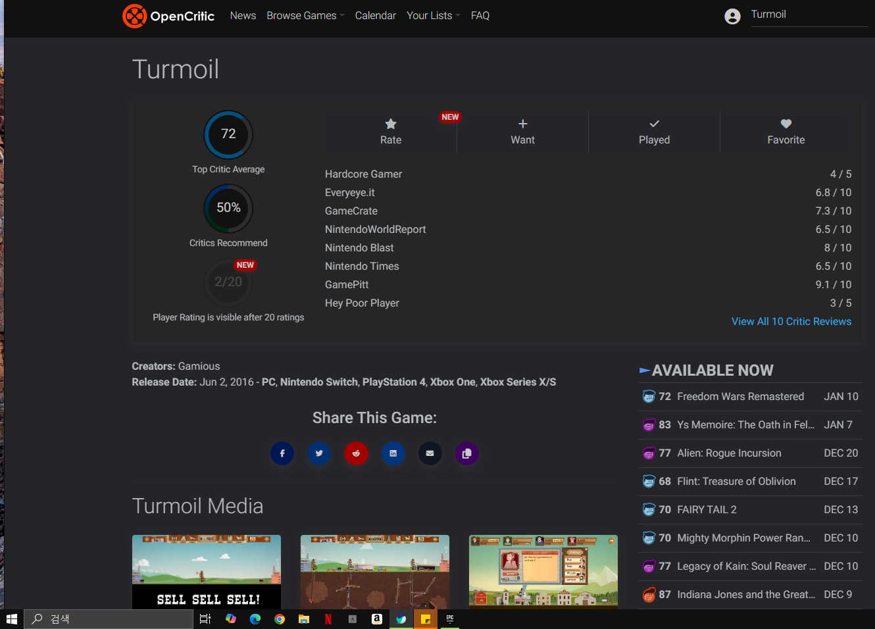This screenshot has height=629, width=875.
Task: Open the underground pipes screenshot thumbnail
Action: click(375, 572)
